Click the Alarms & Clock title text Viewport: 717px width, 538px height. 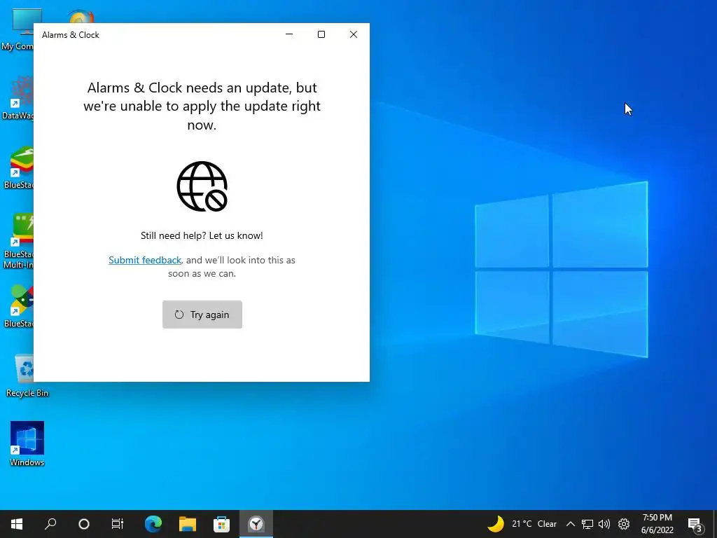[71, 35]
